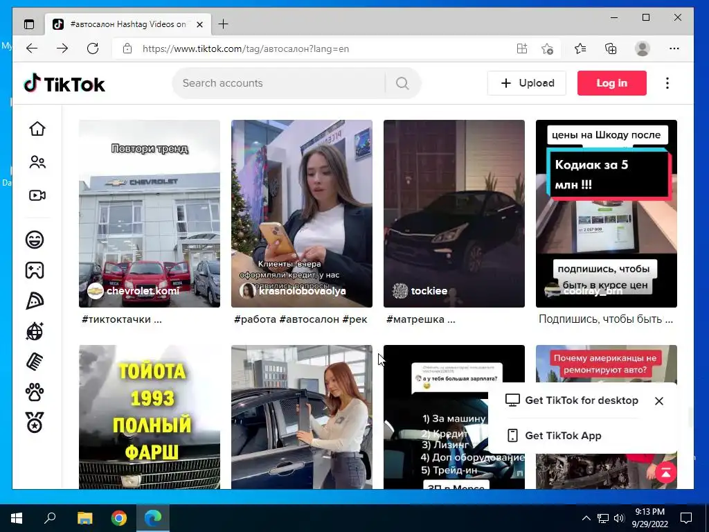The height and width of the screenshot is (532, 709).
Task: Click the red scroll-to-top arrow button
Action: (x=665, y=472)
